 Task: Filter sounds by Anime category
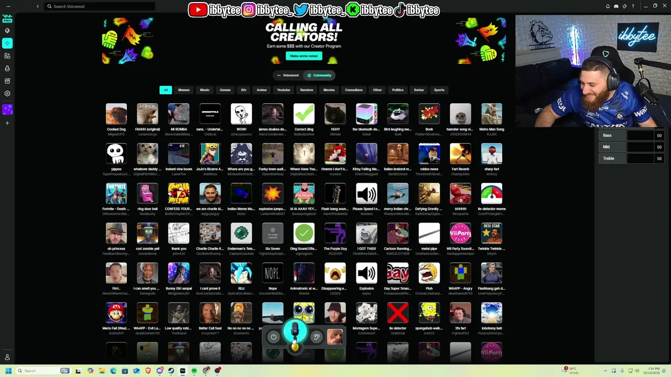coord(262,90)
